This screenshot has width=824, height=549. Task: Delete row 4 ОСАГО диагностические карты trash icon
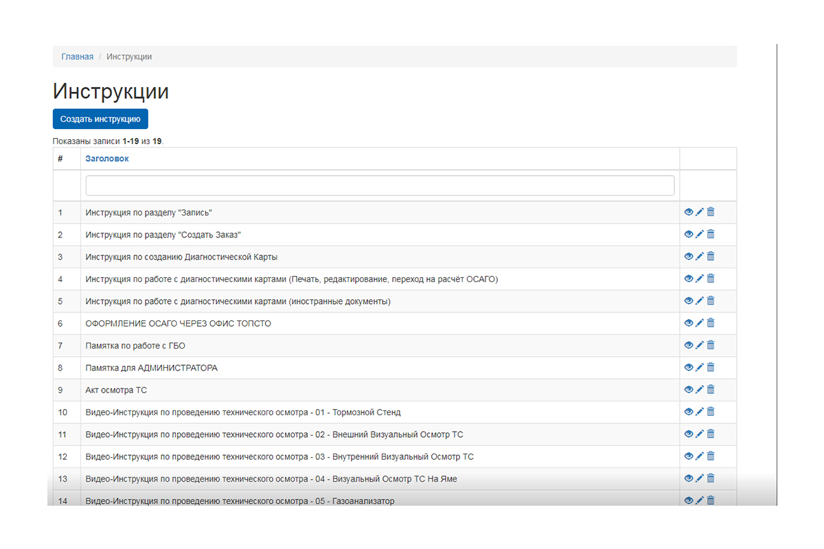coord(711,278)
